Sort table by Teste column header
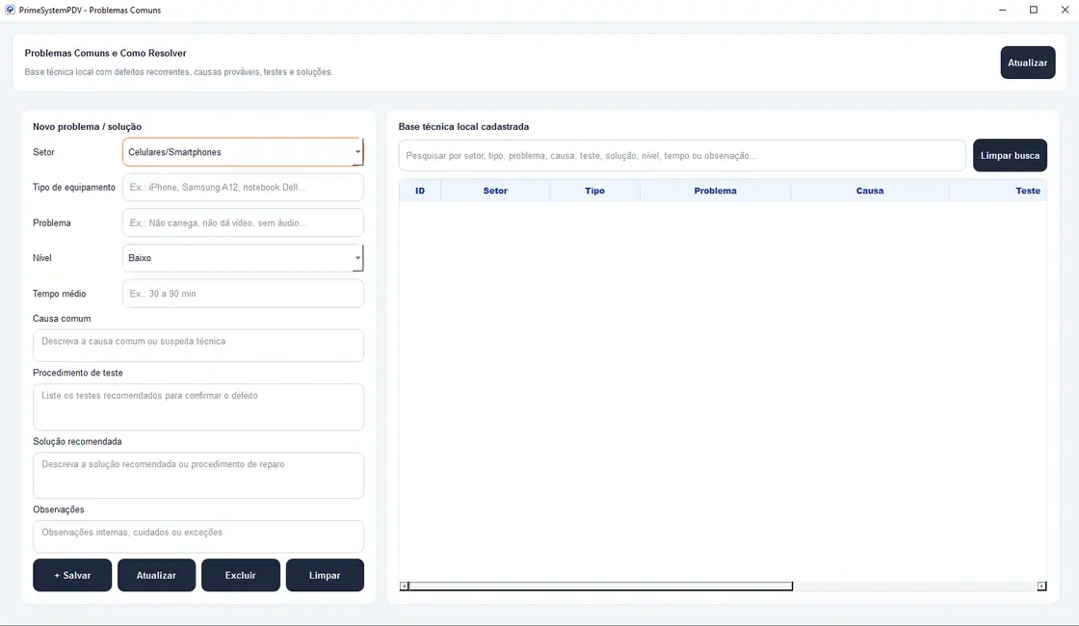The image size is (1079, 626). click(x=998, y=191)
